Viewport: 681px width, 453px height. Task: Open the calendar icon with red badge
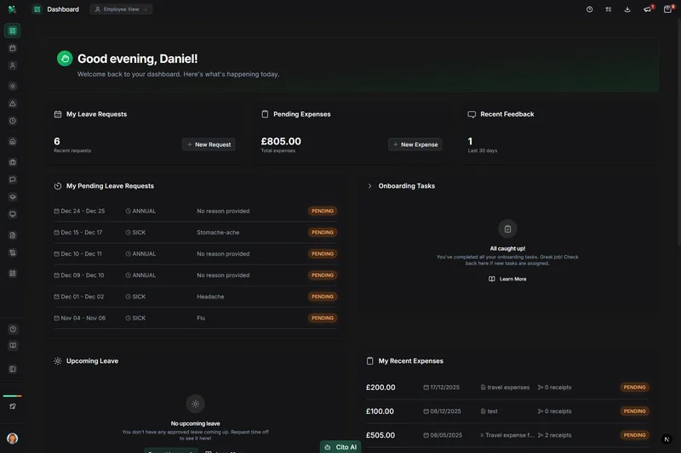point(668,9)
